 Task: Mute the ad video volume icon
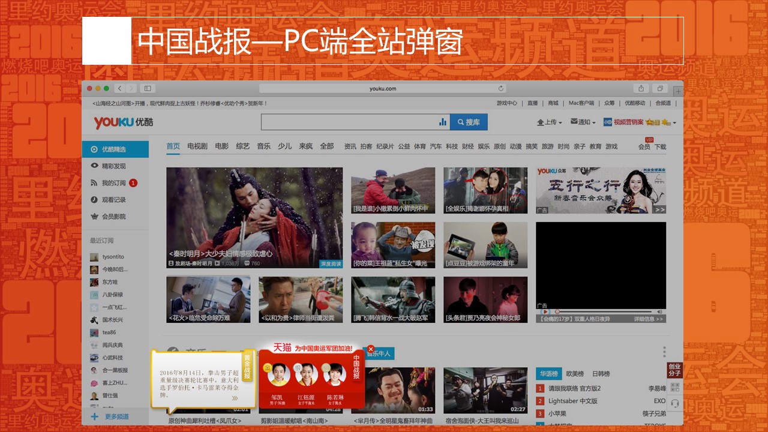tap(659, 312)
